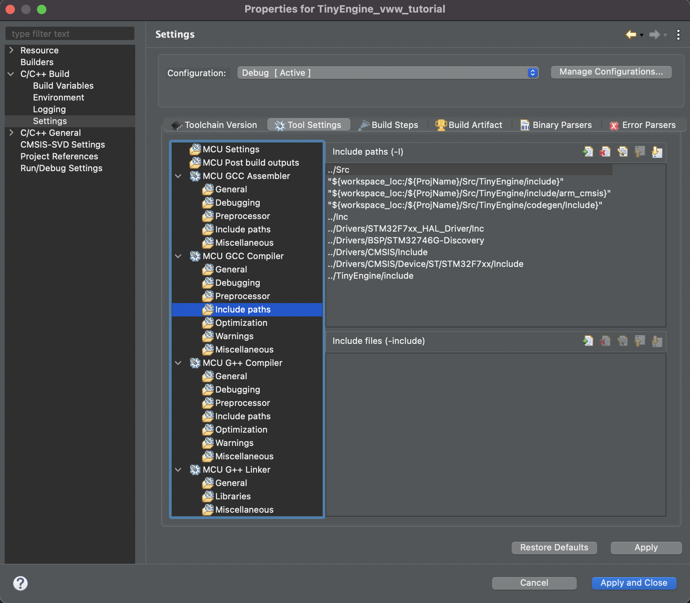690x603 pixels.
Task: Go back to previous properties page
Action: pos(631,35)
